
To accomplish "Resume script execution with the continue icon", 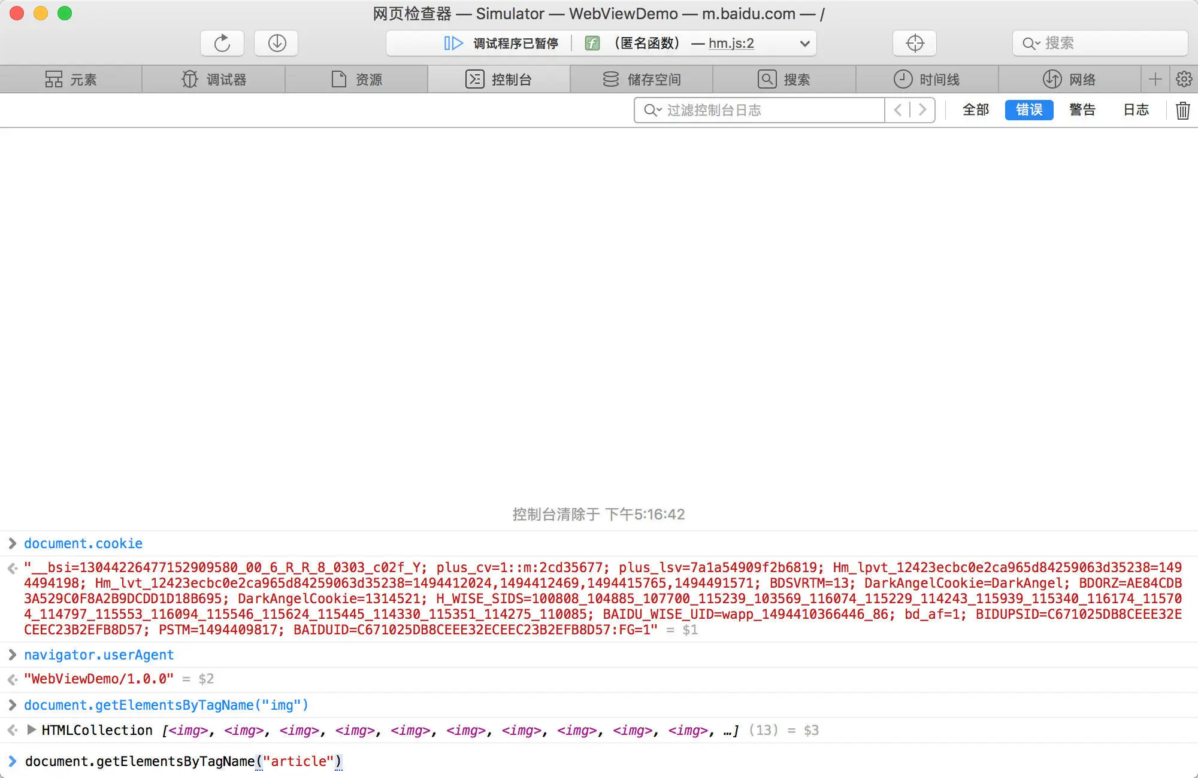I will pyautogui.click(x=453, y=43).
